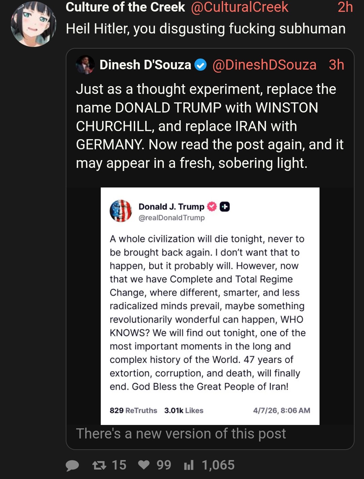
Task: Open the Culture of the Creek profile avatar
Action: [x=33, y=24]
